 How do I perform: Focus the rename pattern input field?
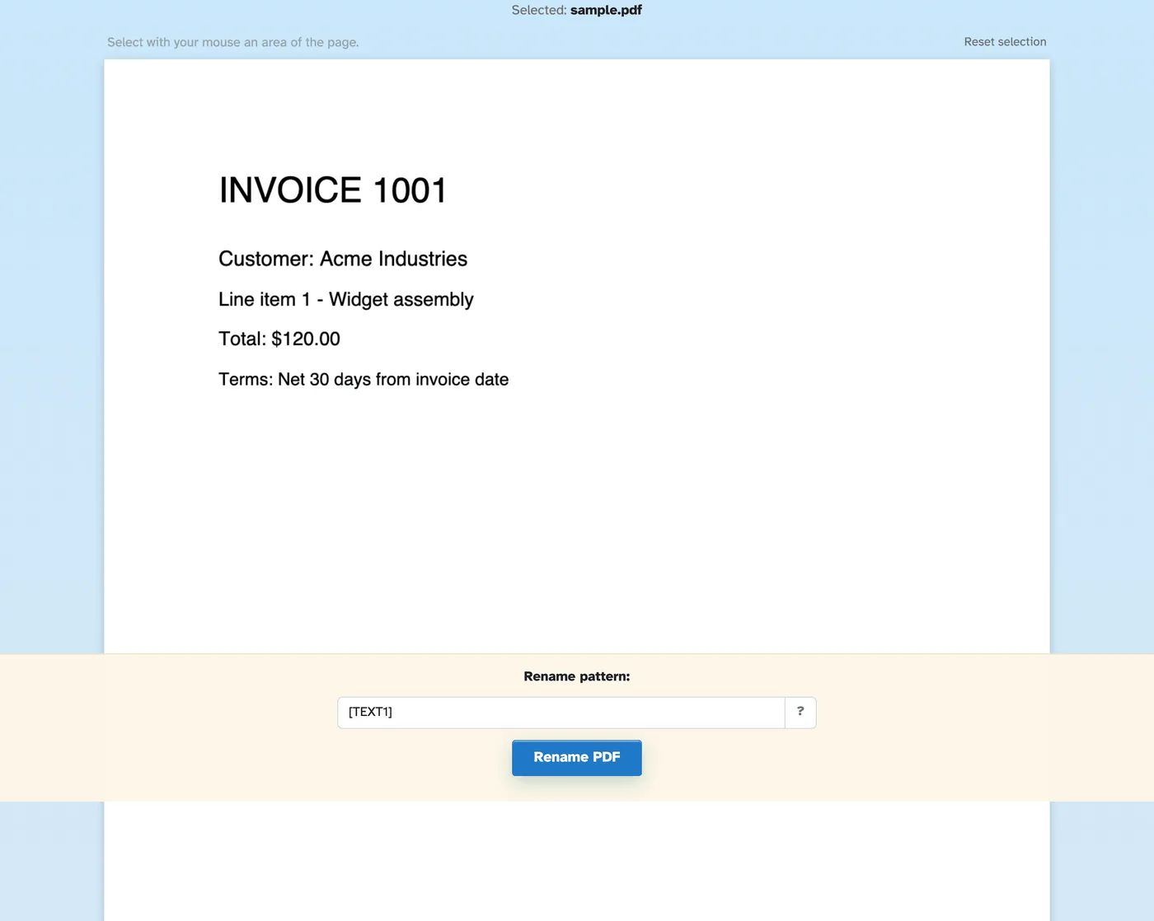[x=561, y=712]
